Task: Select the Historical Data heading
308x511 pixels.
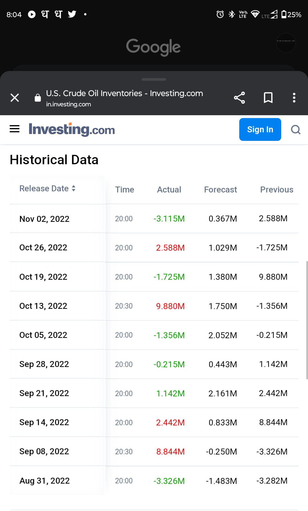Action: [54, 160]
